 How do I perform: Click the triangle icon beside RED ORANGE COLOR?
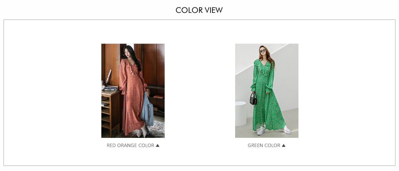click(x=158, y=145)
